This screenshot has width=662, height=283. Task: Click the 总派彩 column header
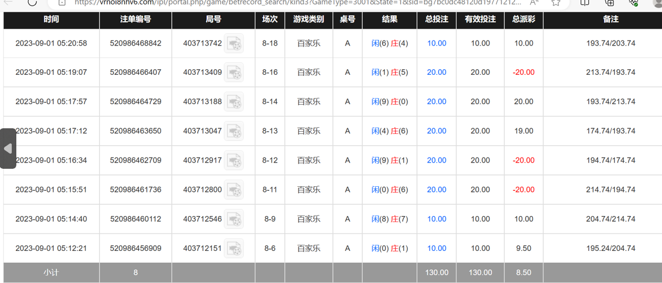pyautogui.click(x=523, y=19)
